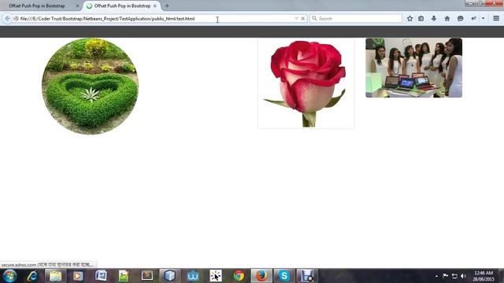504x283 pixels.
Task: Go to Firefox home page icon
Action: [447, 19]
